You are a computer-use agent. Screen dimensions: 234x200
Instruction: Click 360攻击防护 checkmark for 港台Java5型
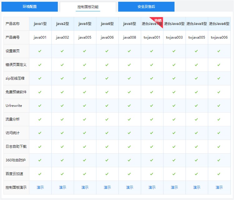click(x=197, y=160)
